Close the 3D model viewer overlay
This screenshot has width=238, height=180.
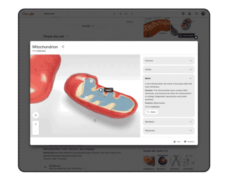coord(196,37)
